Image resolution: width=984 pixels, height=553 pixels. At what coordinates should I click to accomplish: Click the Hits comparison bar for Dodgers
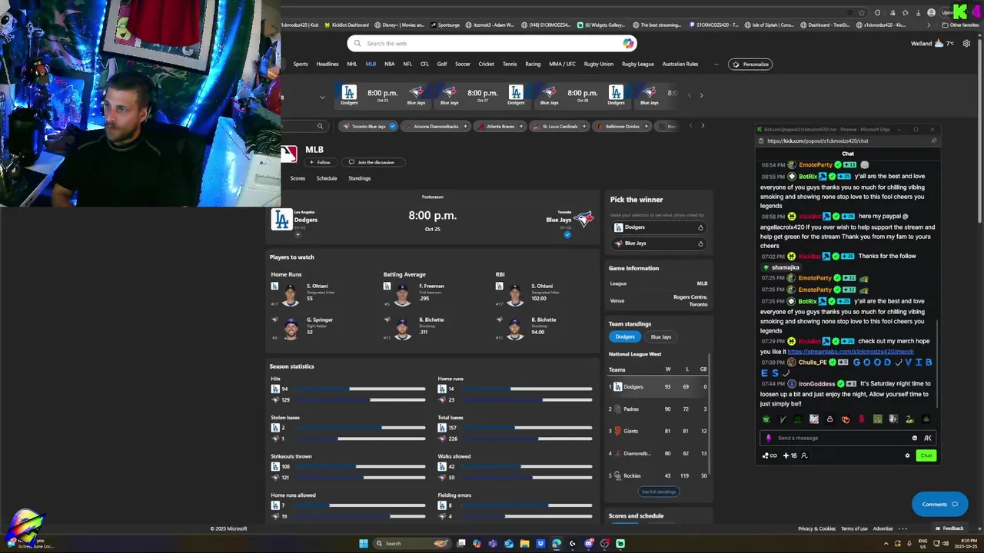[359, 389]
